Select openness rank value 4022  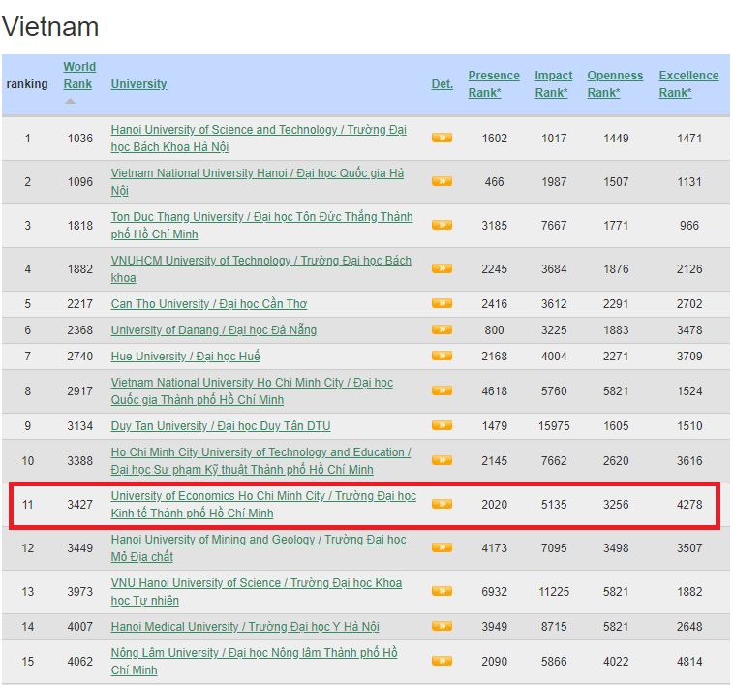(x=616, y=661)
